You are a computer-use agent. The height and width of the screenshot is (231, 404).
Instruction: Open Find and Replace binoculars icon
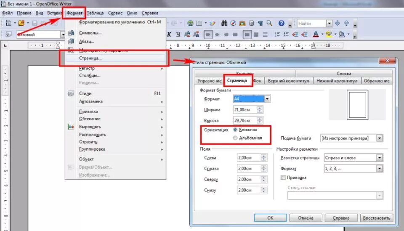(224, 23)
